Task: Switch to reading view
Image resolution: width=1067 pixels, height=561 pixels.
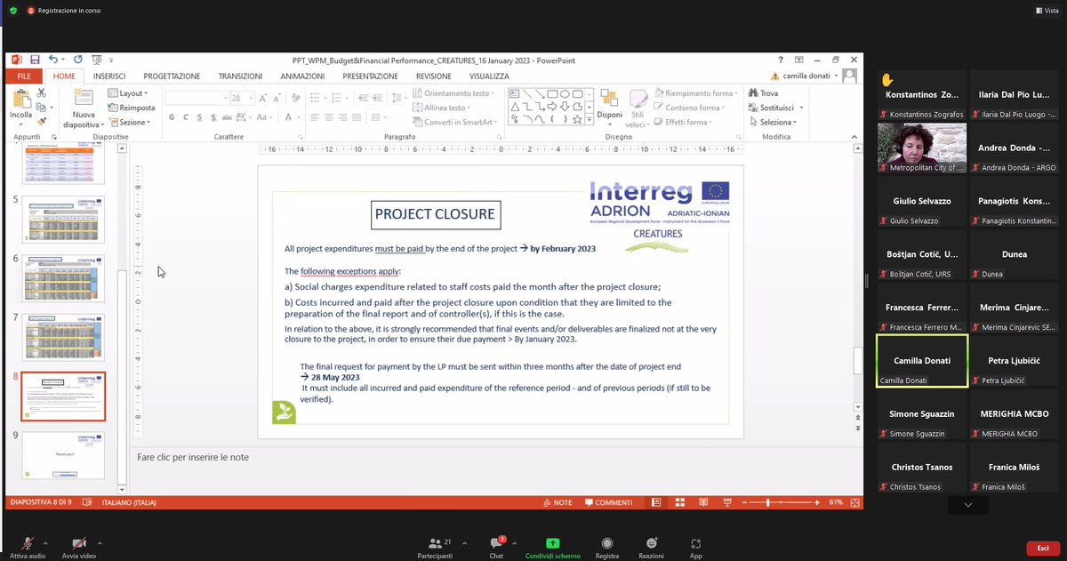Action: (x=703, y=502)
